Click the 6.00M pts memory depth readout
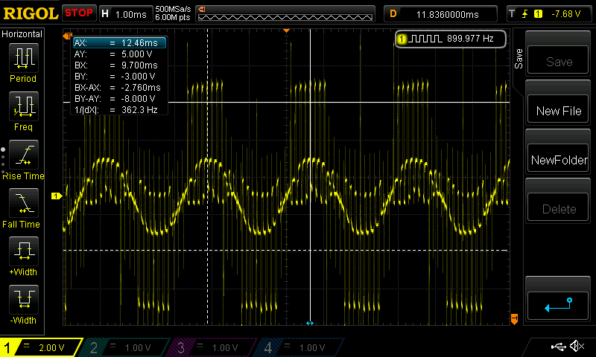Viewport: 596px width, 357px height. [x=173, y=17]
